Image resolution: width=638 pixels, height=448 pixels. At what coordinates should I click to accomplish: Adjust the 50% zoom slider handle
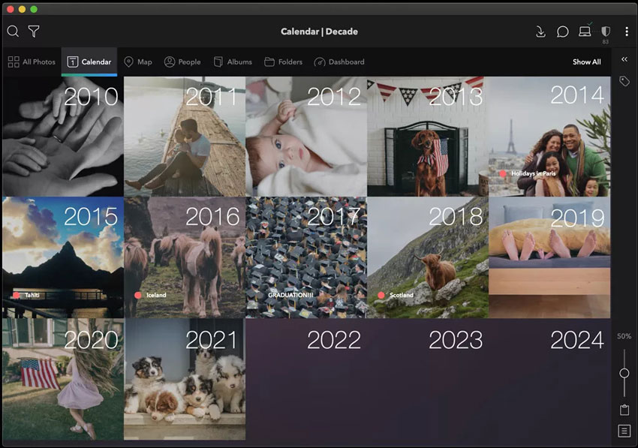[x=625, y=371]
